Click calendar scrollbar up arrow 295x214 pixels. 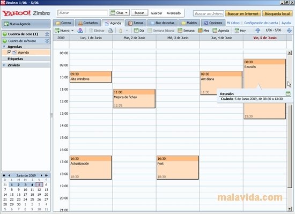click(x=290, y=53)
